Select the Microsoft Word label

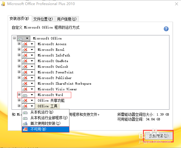(x=50, y=95)
